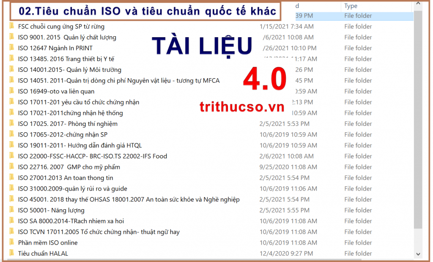
Task: Select folder icon next to ISO 12647 Ngành In PRINT
Action: [x=11, y=48]
